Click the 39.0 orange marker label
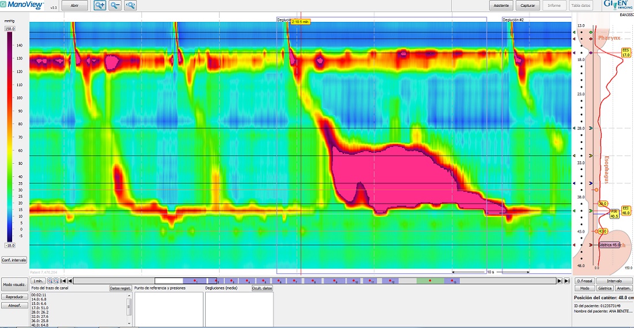The height and width of the screenshot is (328, 634). coord(602,204)
